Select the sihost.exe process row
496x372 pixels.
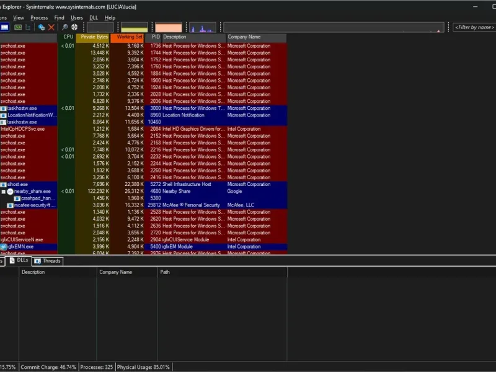144,184
